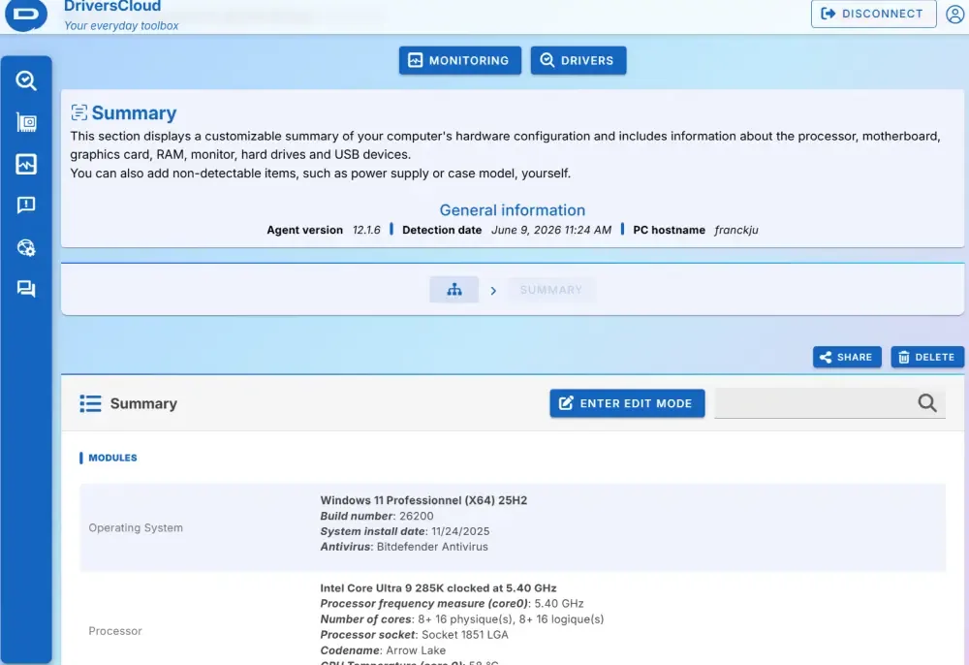This screenshot has width=969, height=665.
Task: Click the Number of cores line
Action: click(461, 619)
